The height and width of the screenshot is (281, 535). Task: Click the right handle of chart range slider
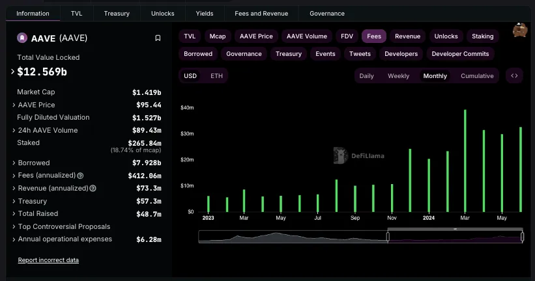tap(522, 236)
